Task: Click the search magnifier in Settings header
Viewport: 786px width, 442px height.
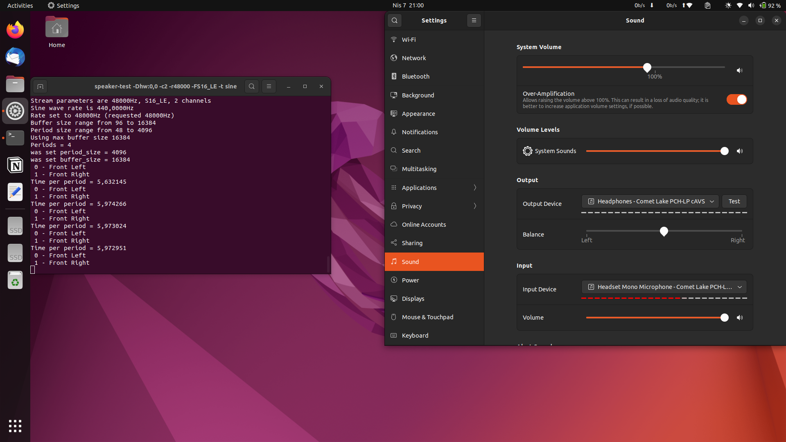Action: [394, 20]
